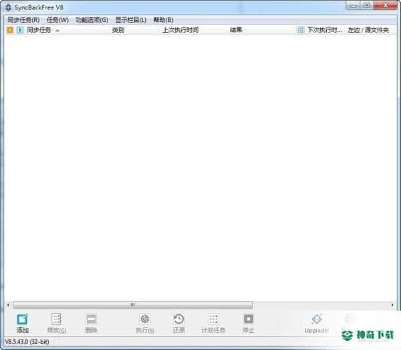Click the left scroll arrow

(x=8, y=305)
